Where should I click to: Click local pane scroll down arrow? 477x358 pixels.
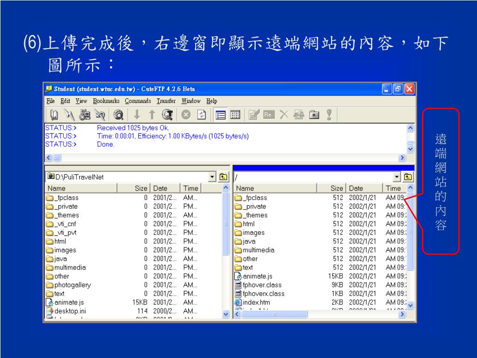226,314
